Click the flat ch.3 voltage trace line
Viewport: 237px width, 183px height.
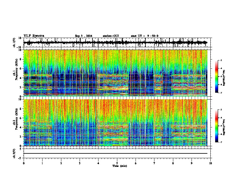(115, 153)
